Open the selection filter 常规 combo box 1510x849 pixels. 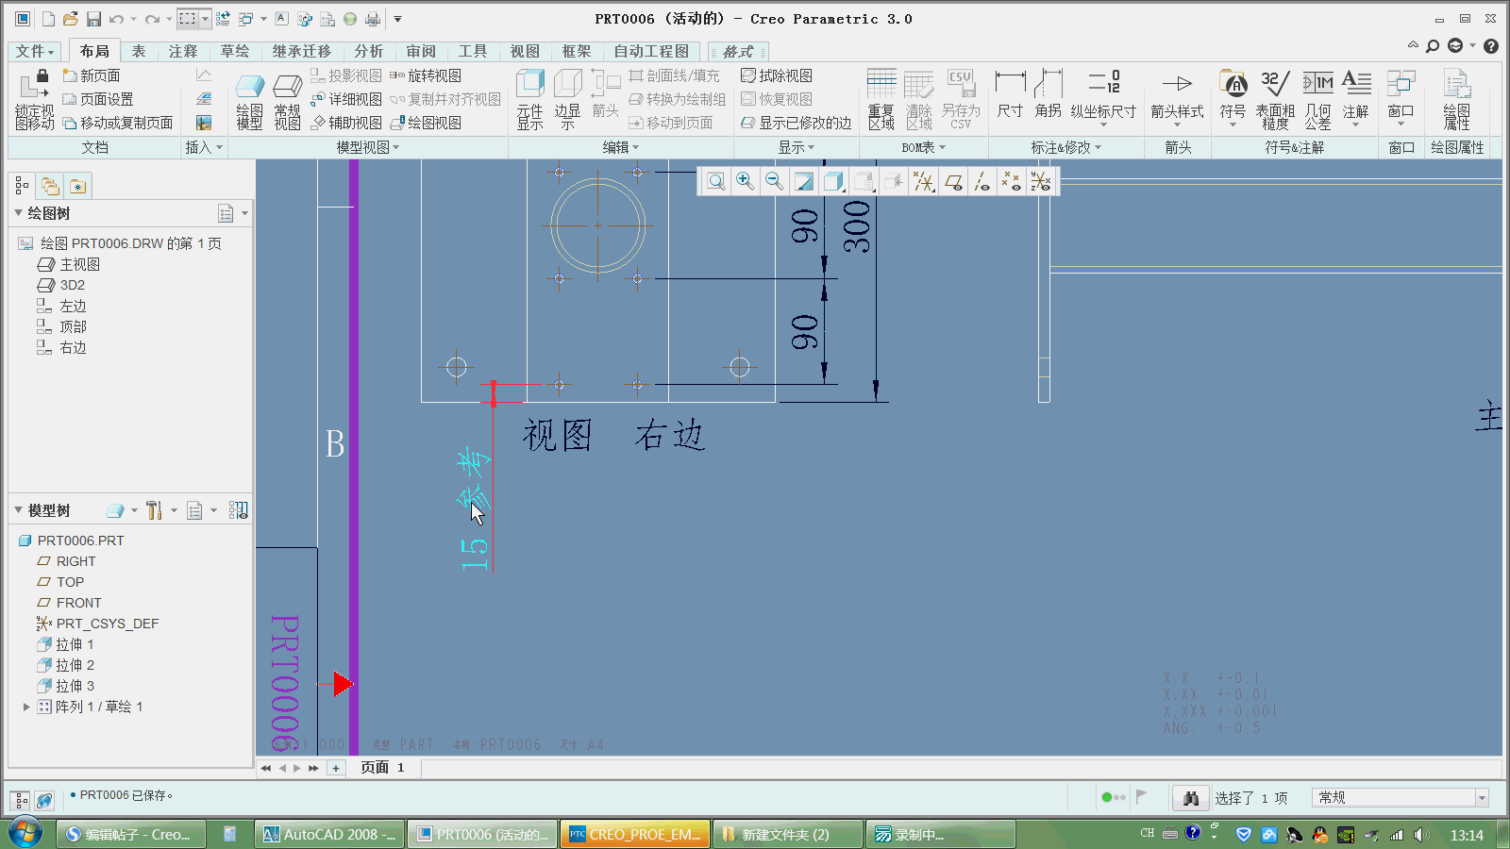1400,798
